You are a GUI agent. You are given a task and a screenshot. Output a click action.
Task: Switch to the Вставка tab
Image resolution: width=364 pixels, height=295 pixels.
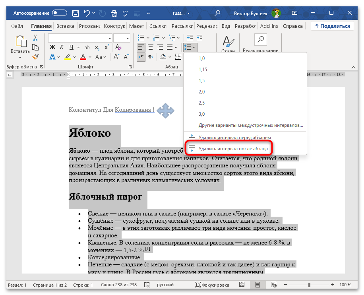tap(65, 26)
